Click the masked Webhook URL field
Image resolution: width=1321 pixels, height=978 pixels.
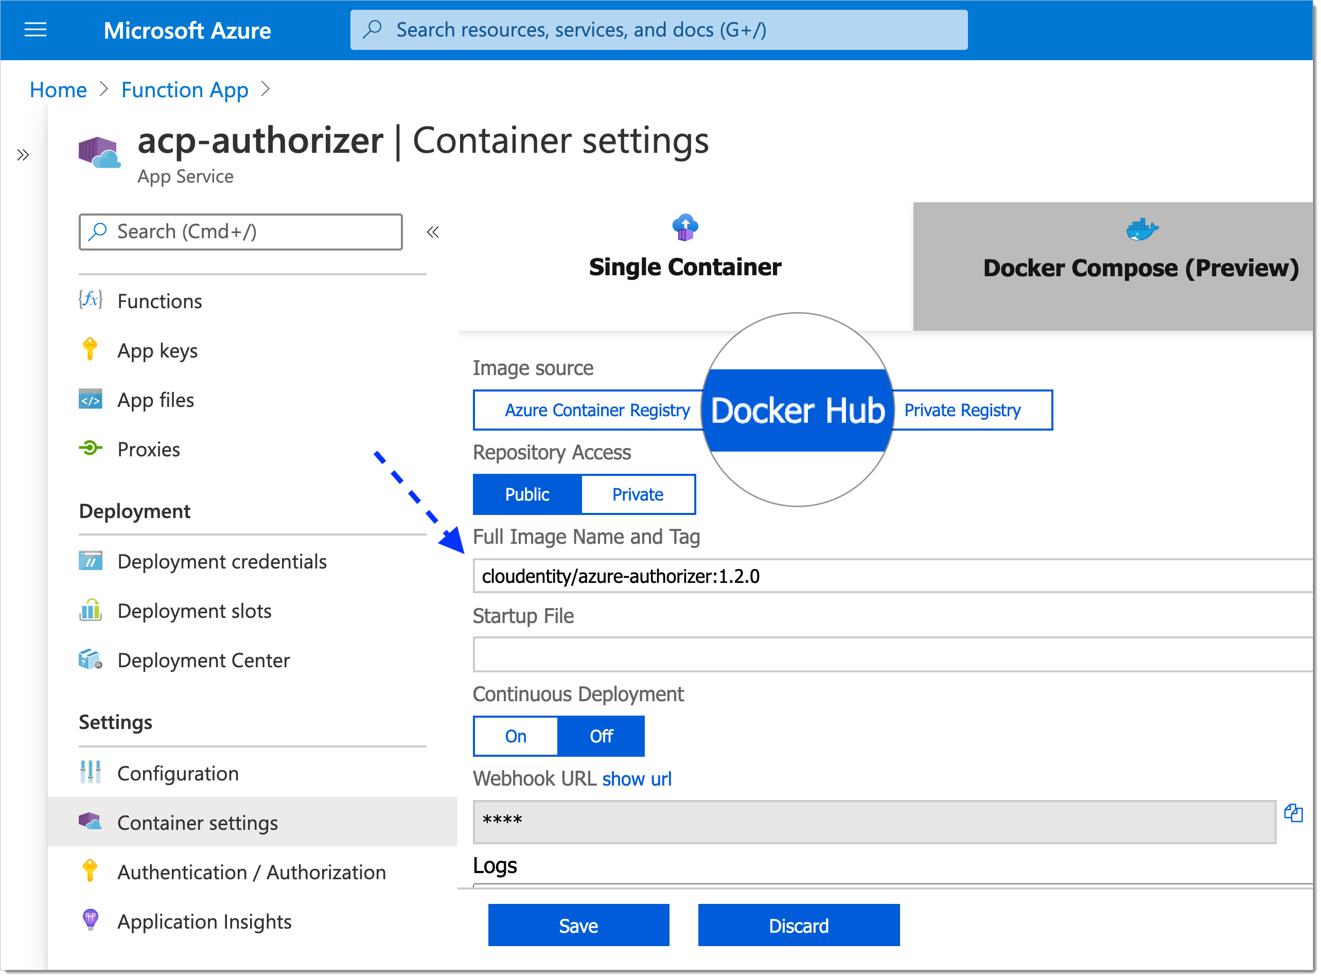coord(874,822)
